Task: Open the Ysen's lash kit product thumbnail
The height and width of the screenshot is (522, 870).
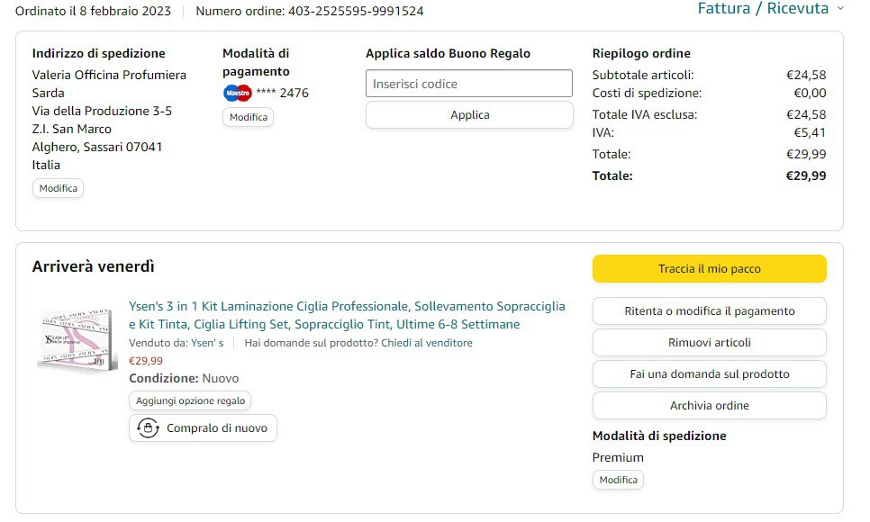Action: tap(77, 341)
